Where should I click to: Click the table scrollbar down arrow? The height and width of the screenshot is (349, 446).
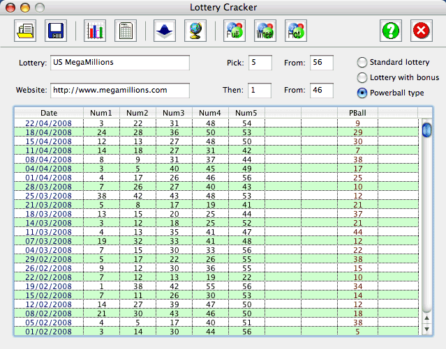(x=426, y=329)
